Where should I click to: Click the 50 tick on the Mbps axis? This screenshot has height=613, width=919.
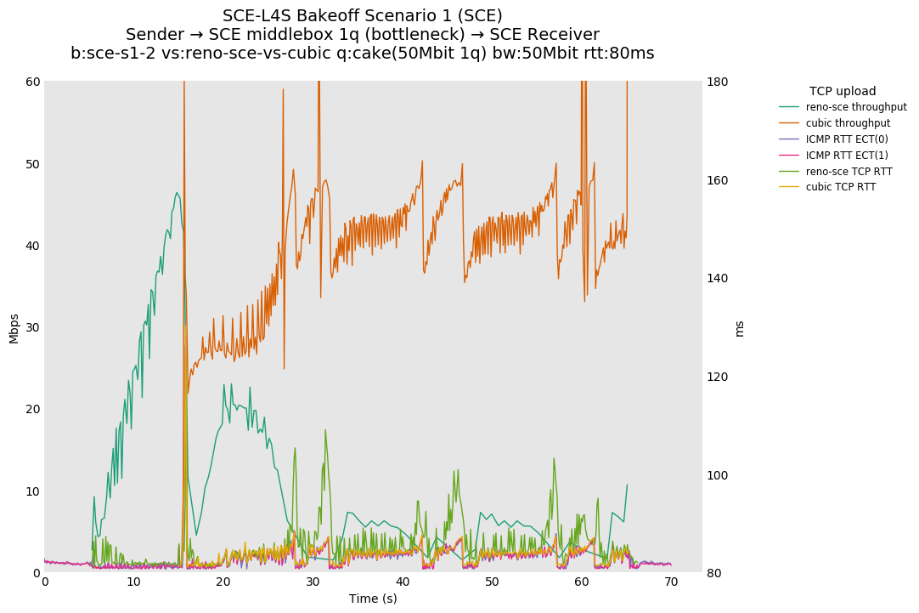pos(32,164)
